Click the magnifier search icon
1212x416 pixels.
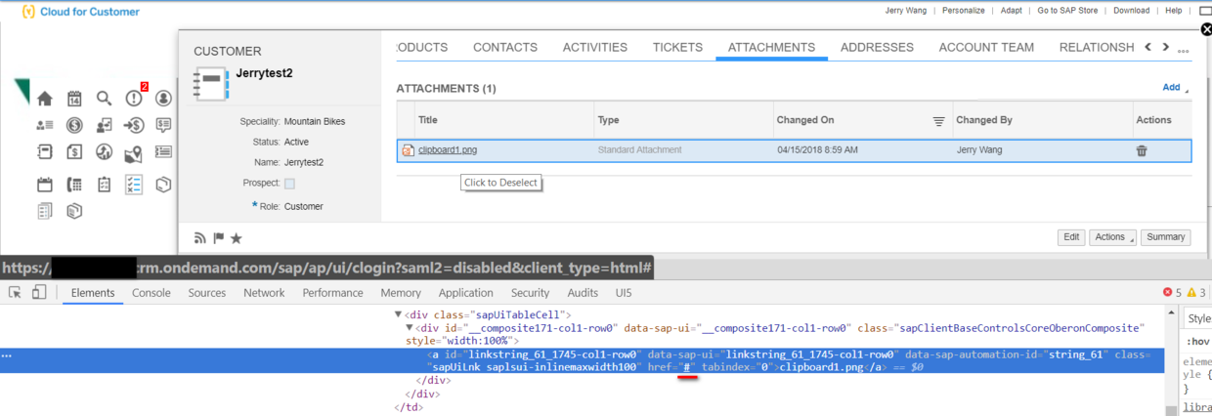tap(104, 99)
